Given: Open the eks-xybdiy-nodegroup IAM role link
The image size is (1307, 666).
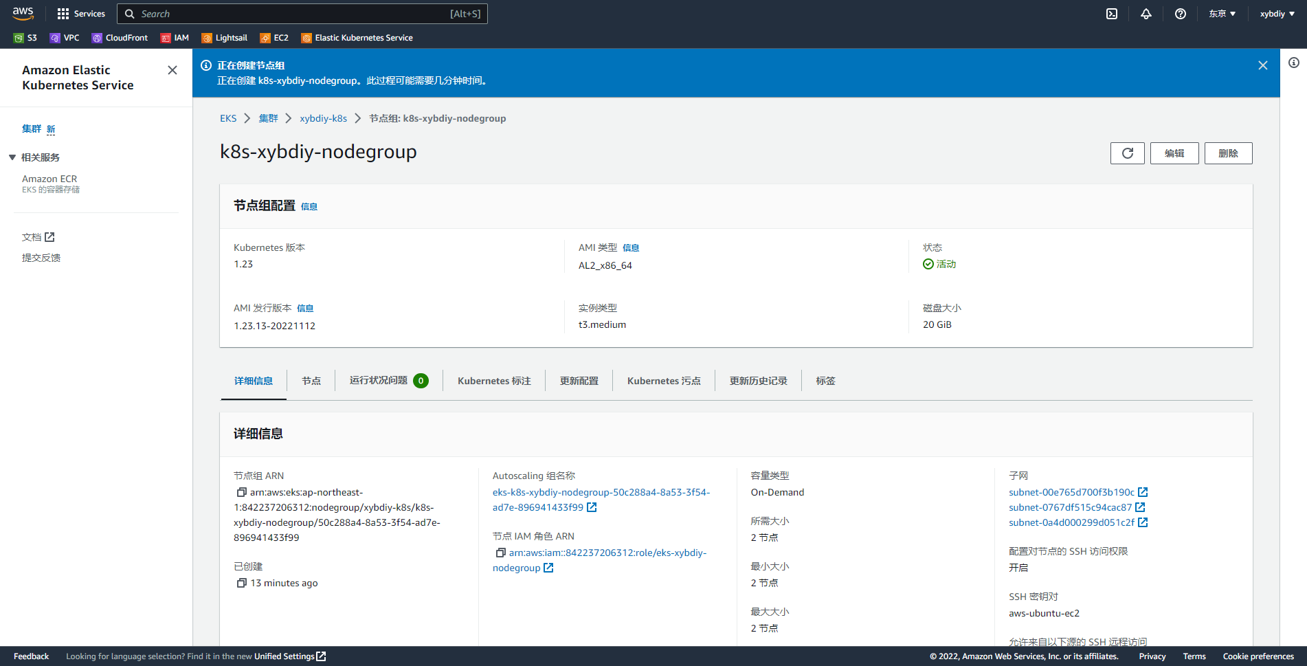Looking at the screenshot, I should [x=599, y=560].
